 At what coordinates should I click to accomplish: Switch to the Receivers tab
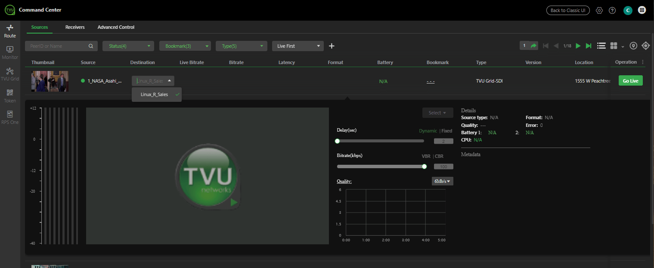75,27
